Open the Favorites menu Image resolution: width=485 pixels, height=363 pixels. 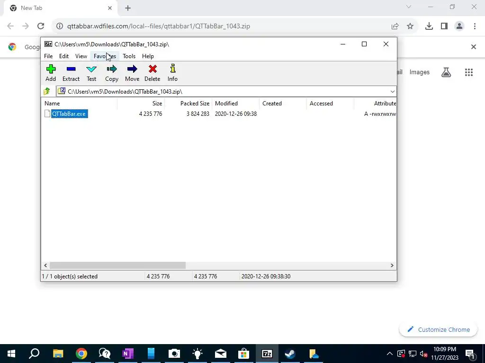105,56
